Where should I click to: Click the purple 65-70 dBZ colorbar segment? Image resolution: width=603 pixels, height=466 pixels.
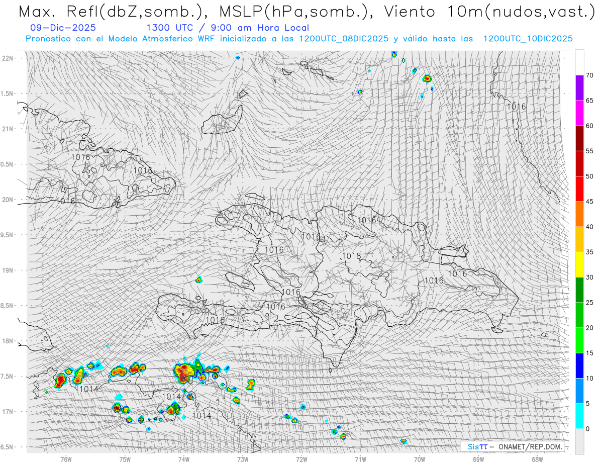point(579,88)
